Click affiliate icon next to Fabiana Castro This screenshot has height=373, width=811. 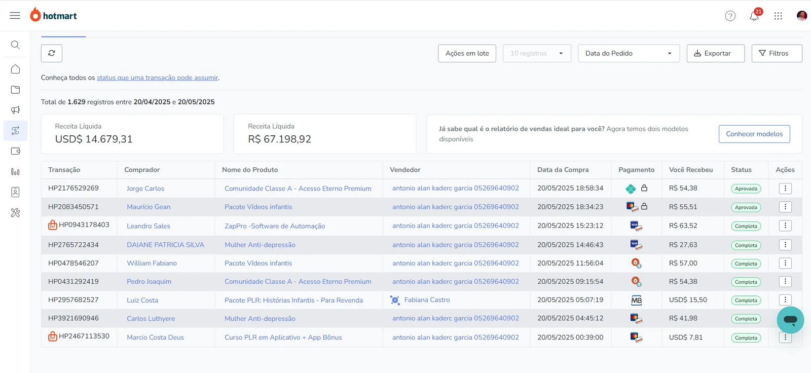[x=395, y=300]
